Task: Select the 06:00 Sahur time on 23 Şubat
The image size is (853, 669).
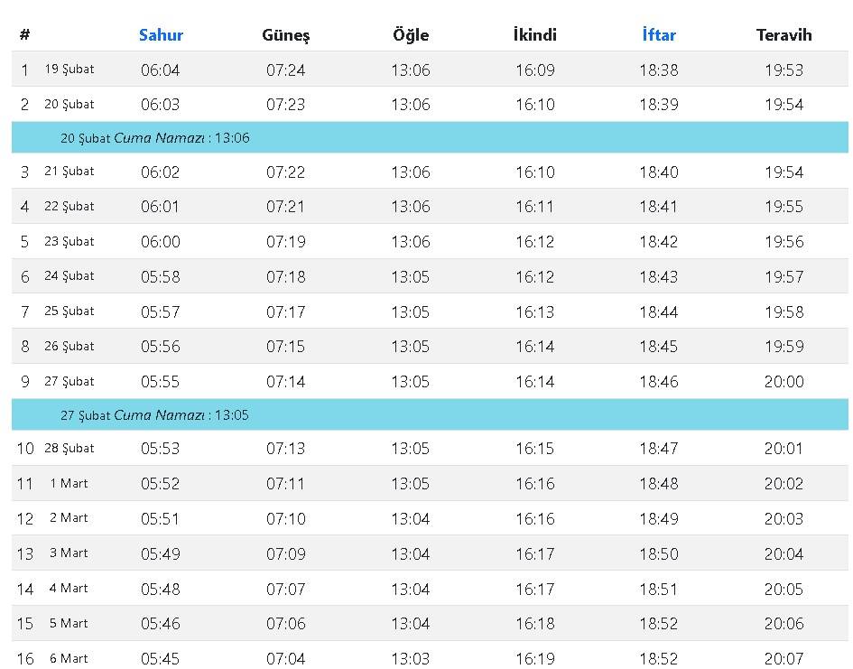Action: coord(161,242)
